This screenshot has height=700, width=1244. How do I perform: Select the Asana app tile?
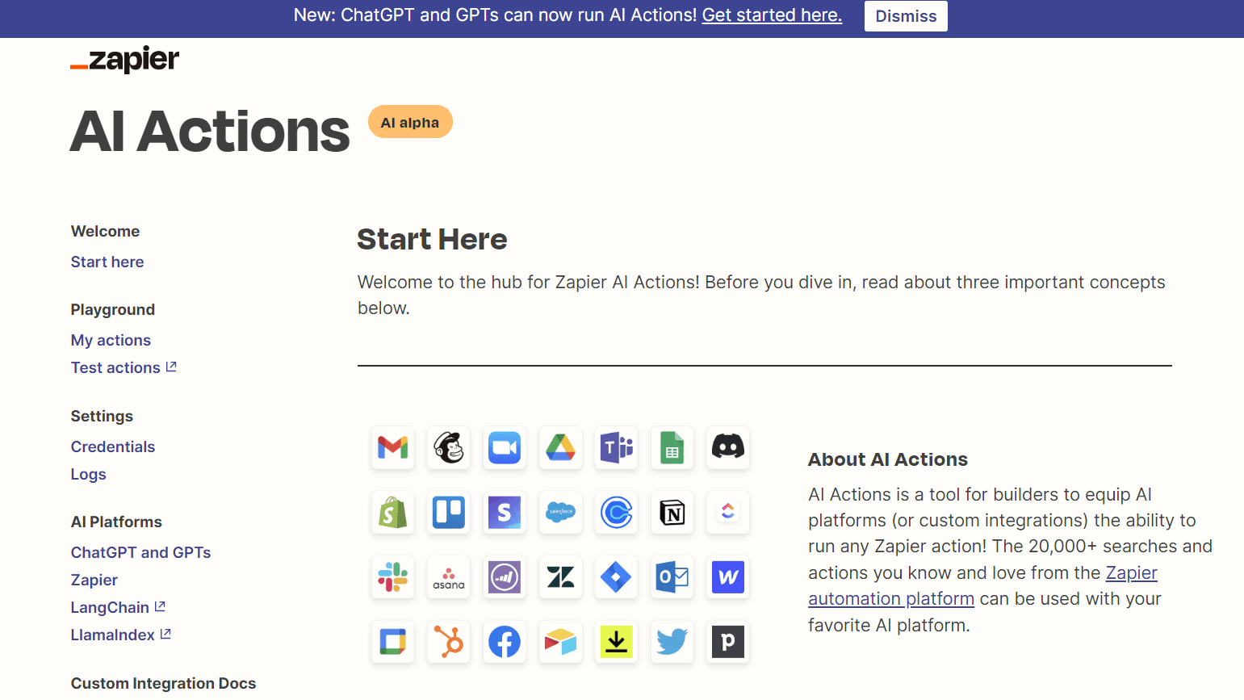click(449, 577)
